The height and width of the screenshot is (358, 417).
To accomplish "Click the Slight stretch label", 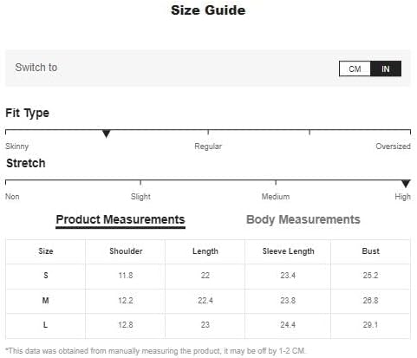I will (140, 197).
